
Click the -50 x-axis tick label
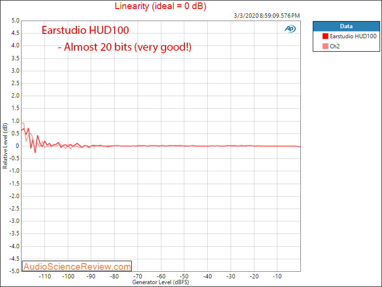(x=184, y=276)
